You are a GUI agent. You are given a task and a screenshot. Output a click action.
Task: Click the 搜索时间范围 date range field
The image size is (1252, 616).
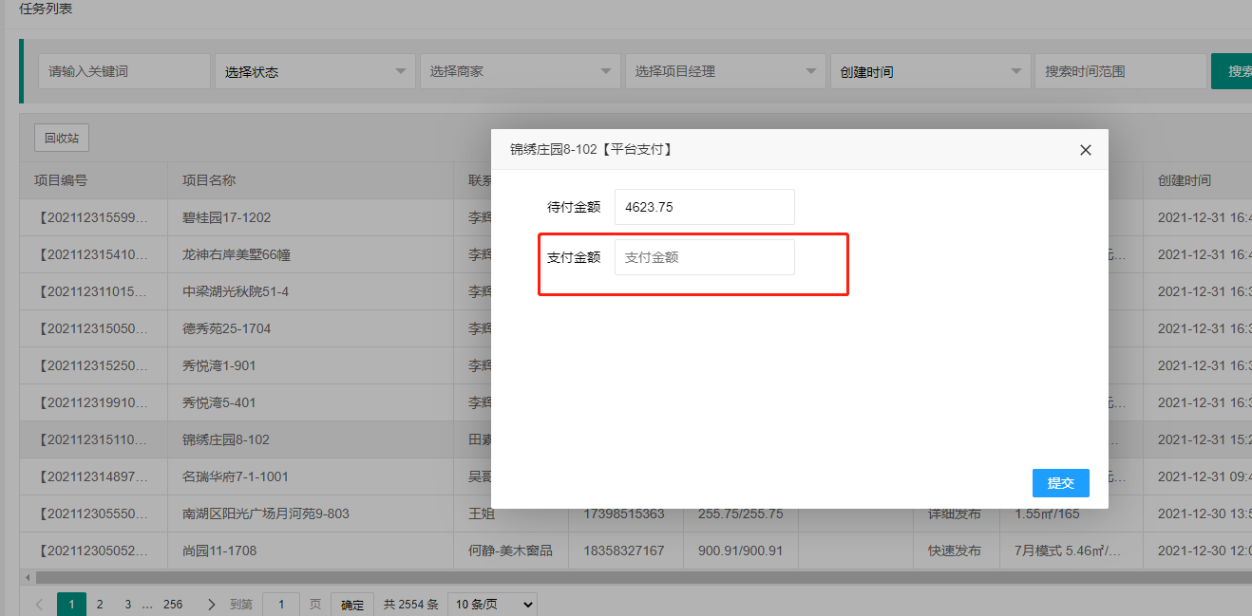[x=1121, y=71]
